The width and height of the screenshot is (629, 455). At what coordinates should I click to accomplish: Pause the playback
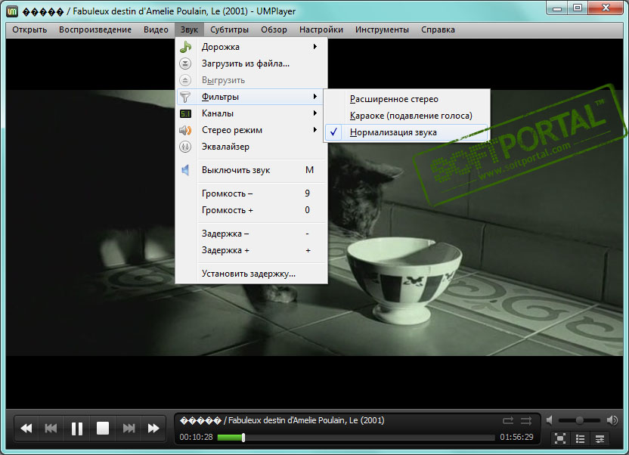coord(77,429)
